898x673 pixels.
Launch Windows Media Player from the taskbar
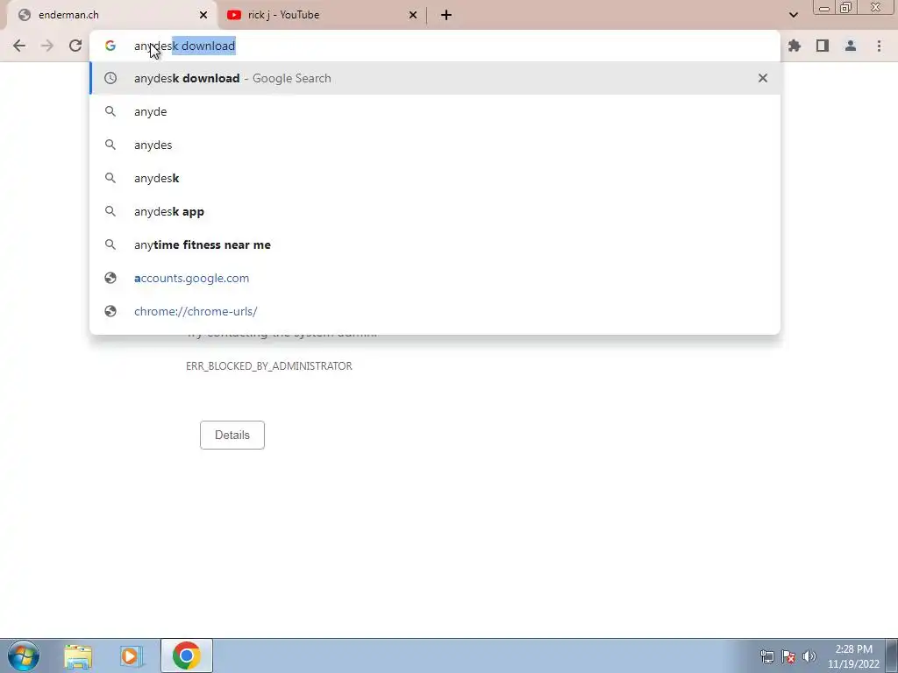[x=132, y=656]
